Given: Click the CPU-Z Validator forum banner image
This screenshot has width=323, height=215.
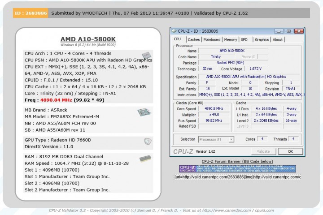Looking at the screenshot, I should [237, 168].
